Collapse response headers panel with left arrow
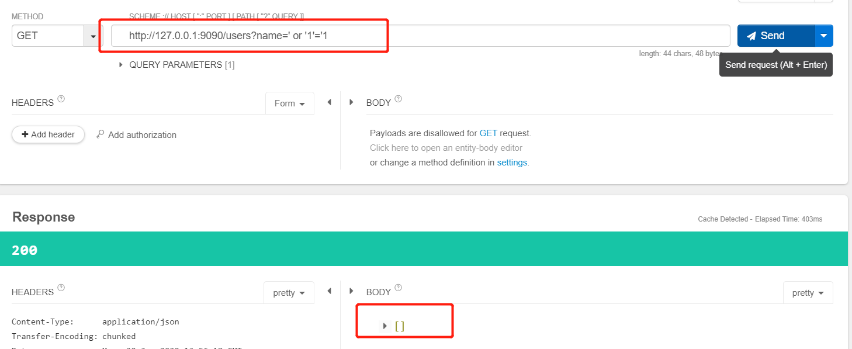The image size is (852, 349). coord(329,291)
